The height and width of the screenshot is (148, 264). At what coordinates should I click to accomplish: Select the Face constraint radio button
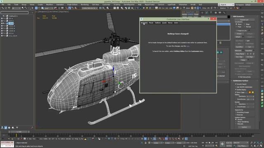[x=236, y=27]
